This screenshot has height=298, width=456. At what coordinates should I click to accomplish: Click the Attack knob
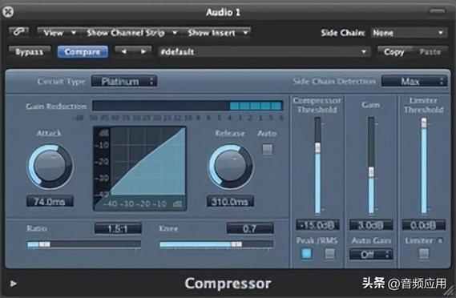50,167
